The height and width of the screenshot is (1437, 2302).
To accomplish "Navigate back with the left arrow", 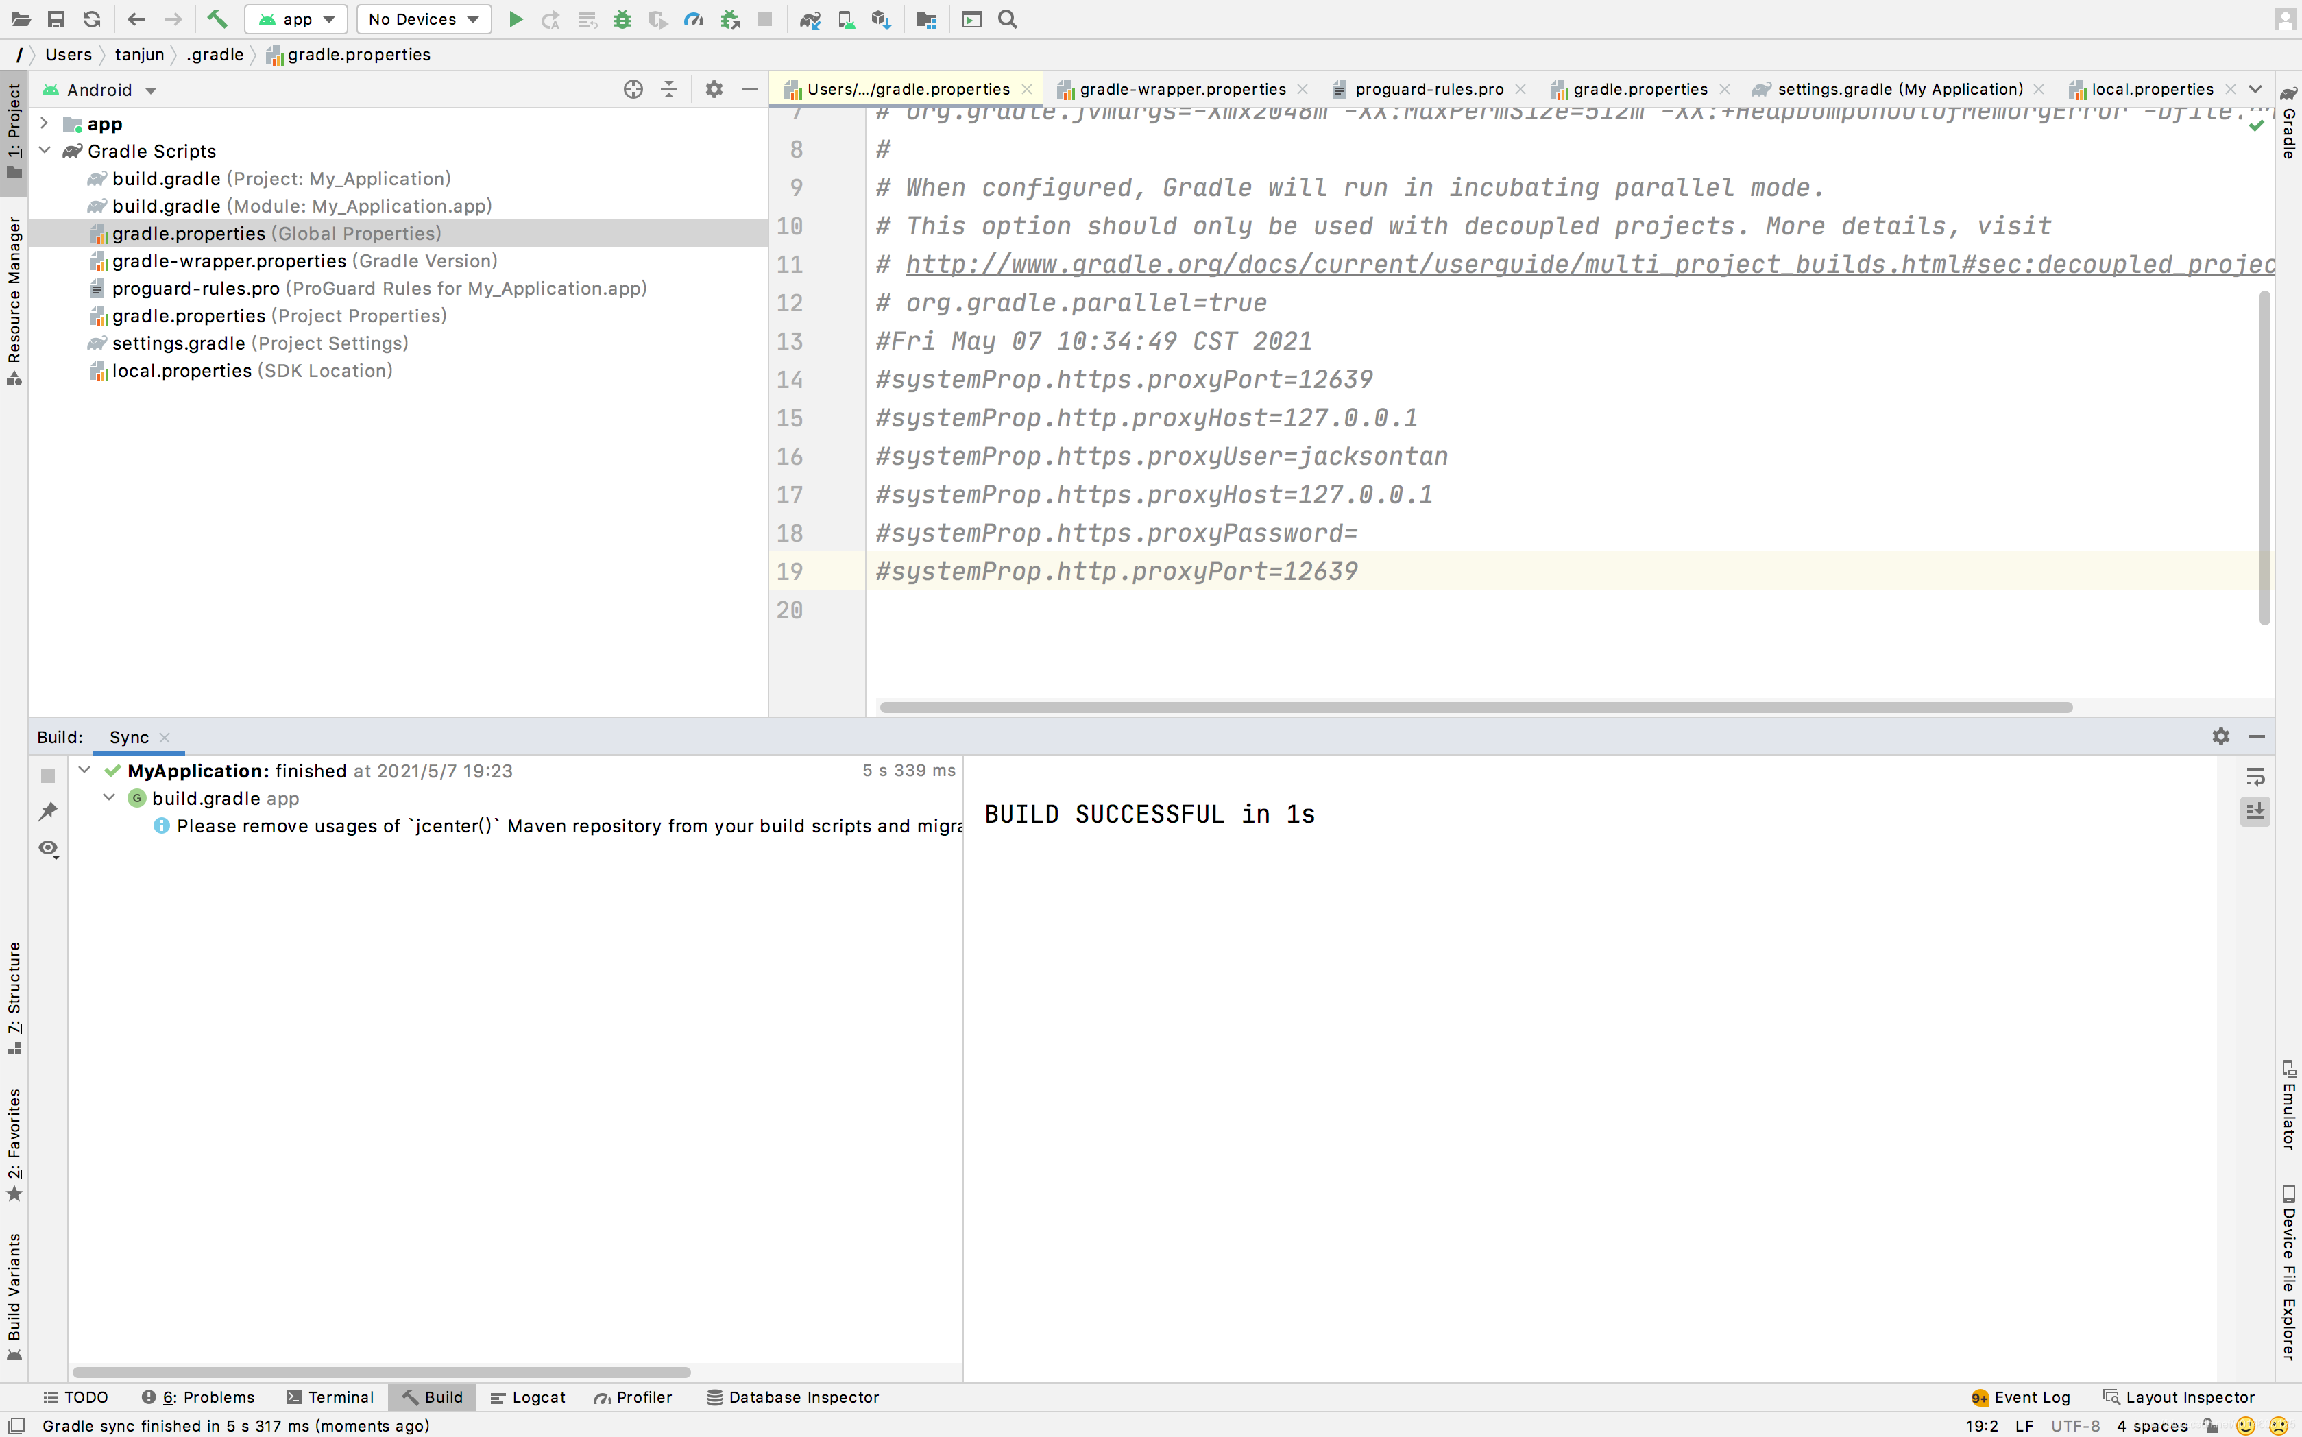I will pyautogui.click(x=136, y=19).
